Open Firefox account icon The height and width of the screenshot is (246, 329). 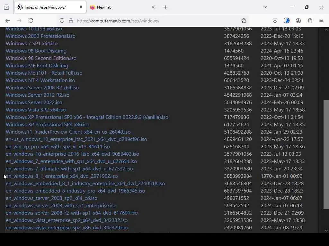298,20
